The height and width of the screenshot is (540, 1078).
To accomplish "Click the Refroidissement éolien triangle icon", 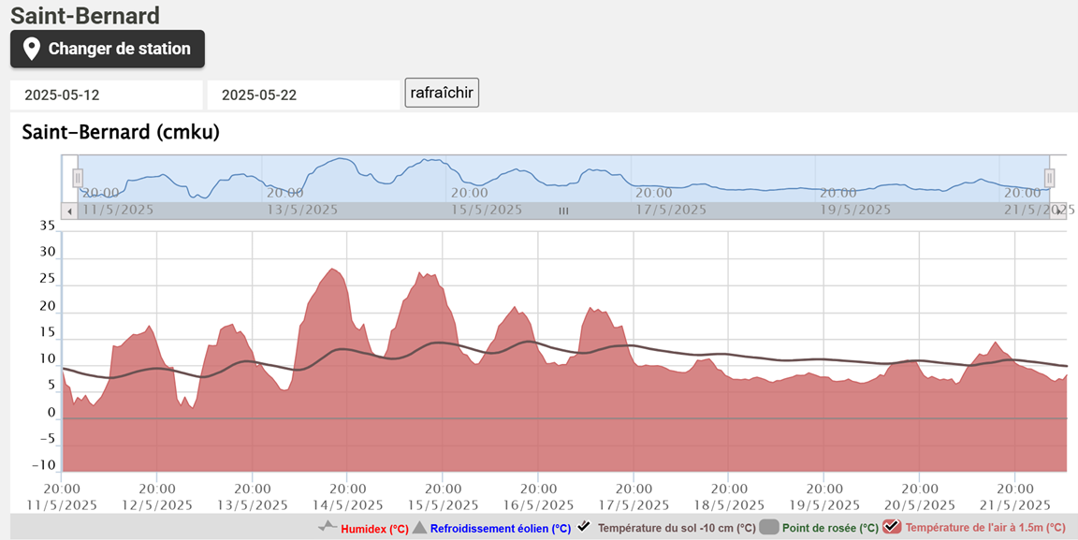I will click(x=419, y=528).
